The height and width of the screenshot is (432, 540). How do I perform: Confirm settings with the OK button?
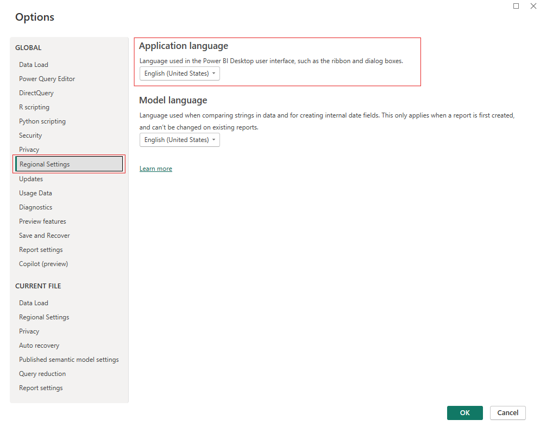(464, 413)
